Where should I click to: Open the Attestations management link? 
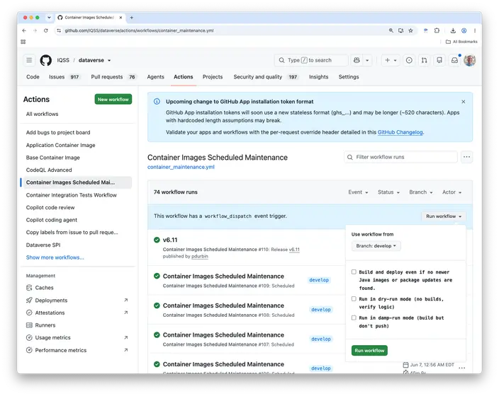click(50, 313)
